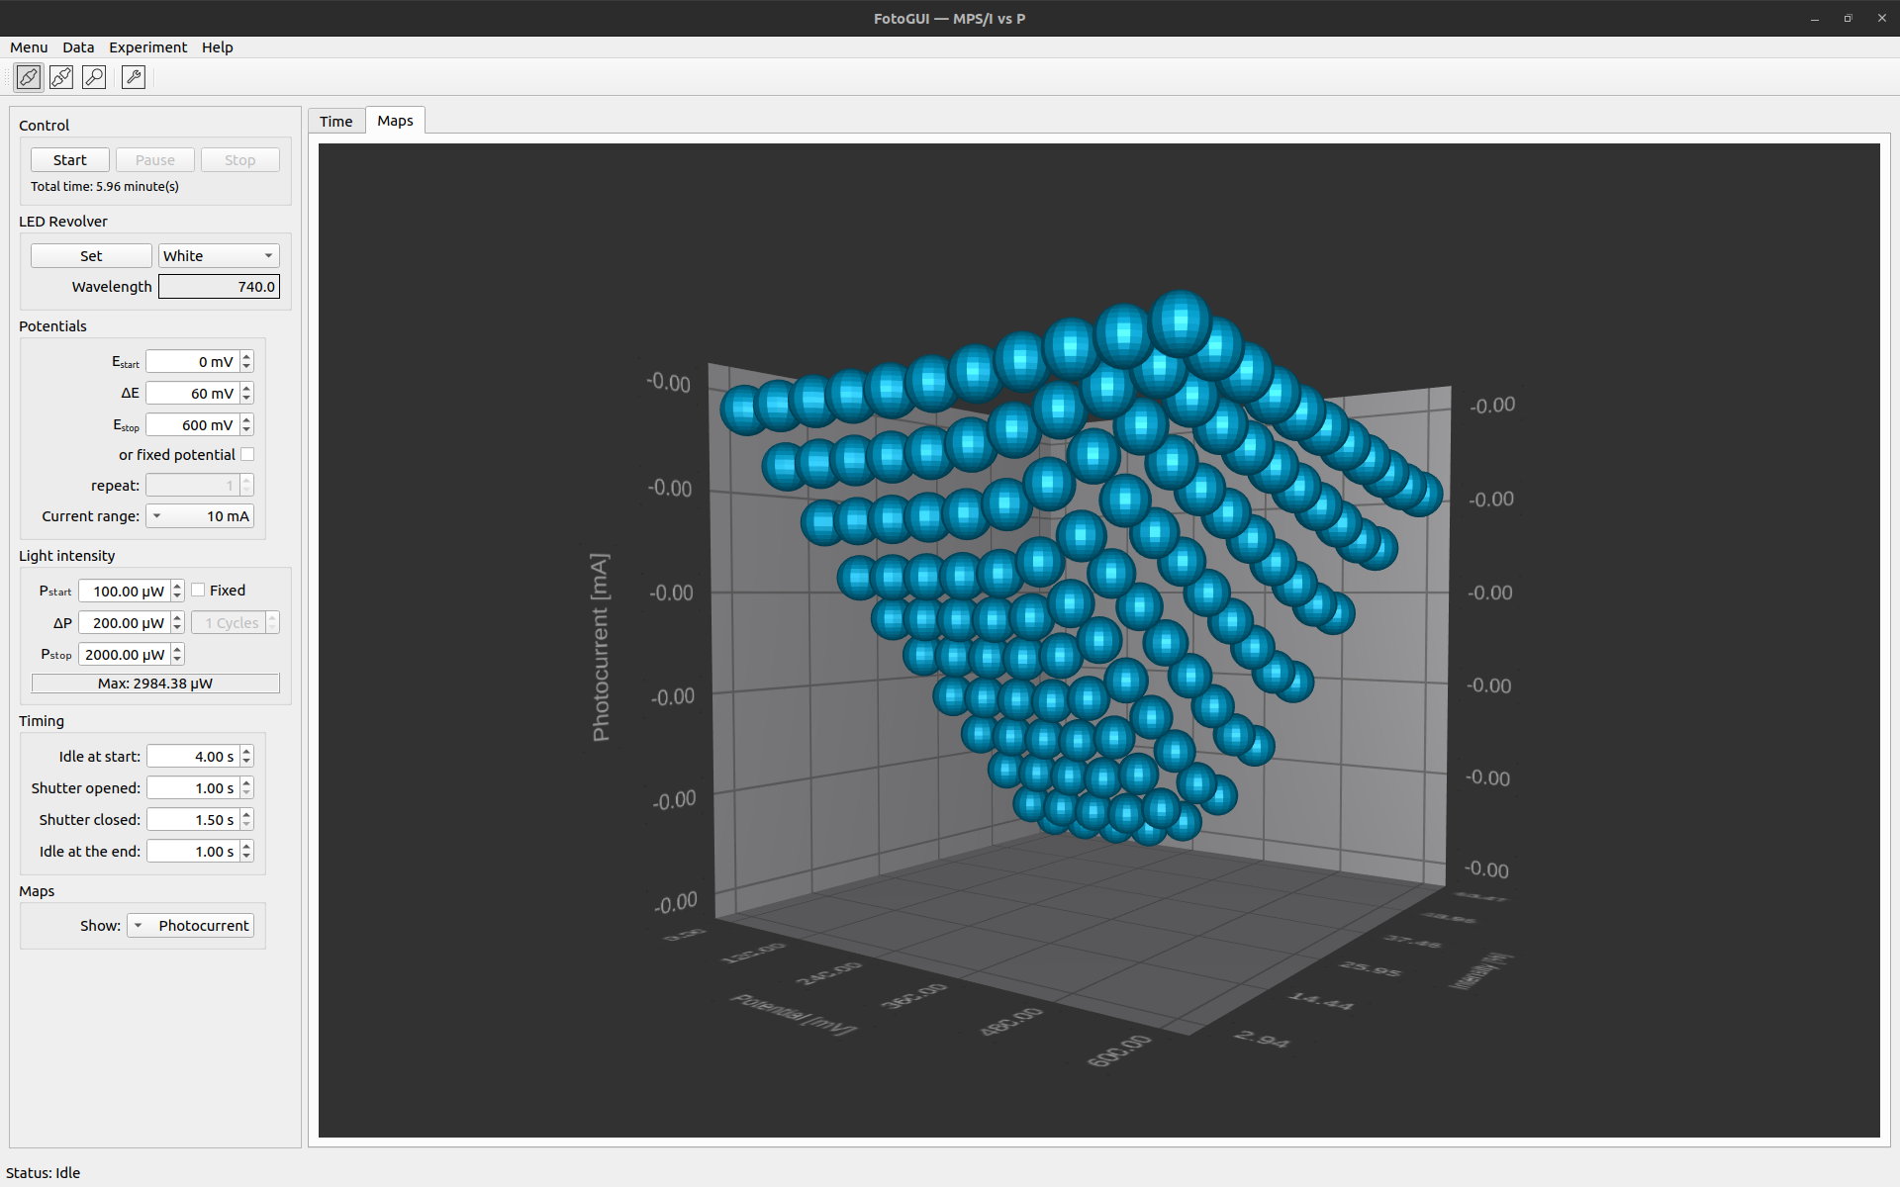Open the Data menu
The width and height of the screenshot is (1900, 1187).
click(x=78, y=47)
